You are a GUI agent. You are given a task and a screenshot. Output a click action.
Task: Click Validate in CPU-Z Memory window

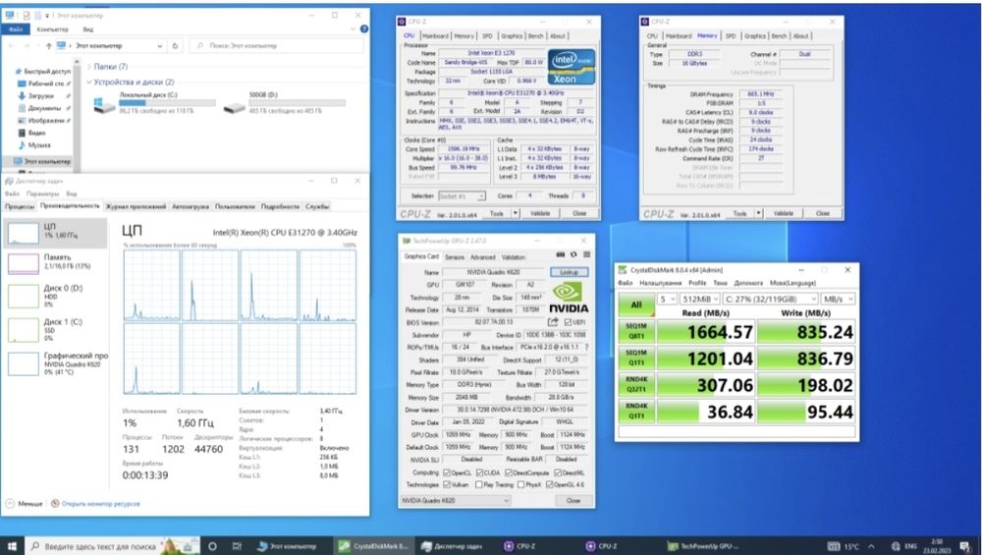pos(784,213)
